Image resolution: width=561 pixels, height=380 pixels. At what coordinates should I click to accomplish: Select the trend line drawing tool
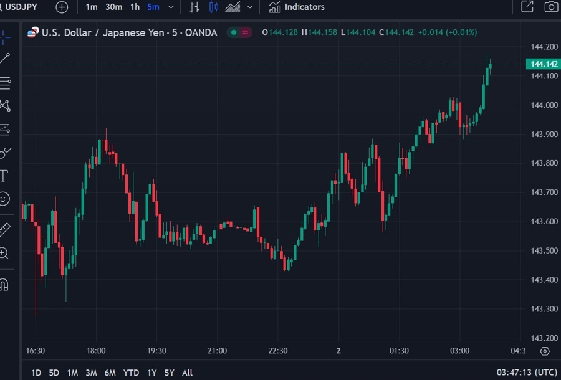pos(5,59)
